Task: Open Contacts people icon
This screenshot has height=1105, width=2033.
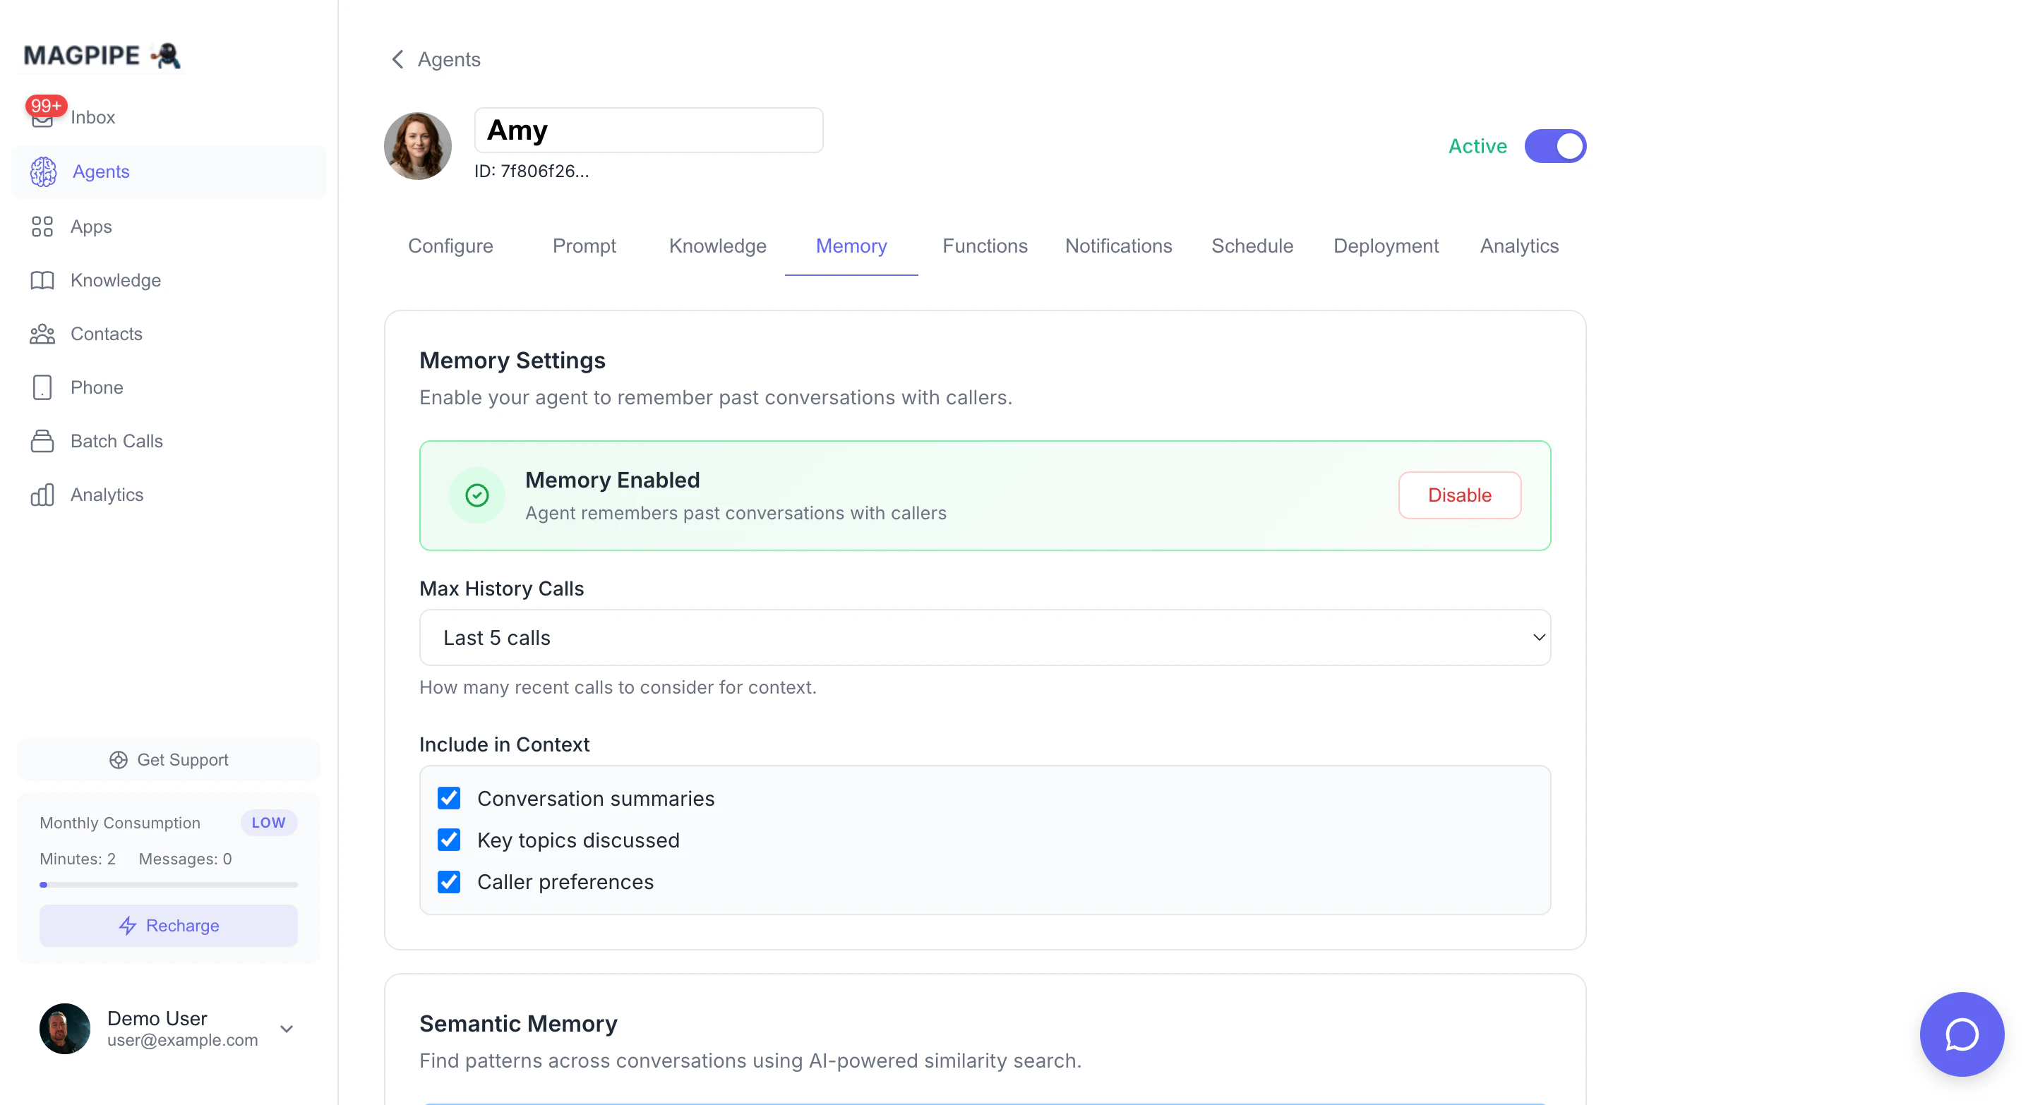Action: coord(42,334)
